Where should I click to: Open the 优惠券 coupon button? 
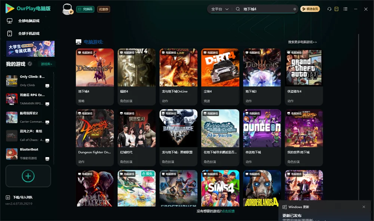pos(104,9)
